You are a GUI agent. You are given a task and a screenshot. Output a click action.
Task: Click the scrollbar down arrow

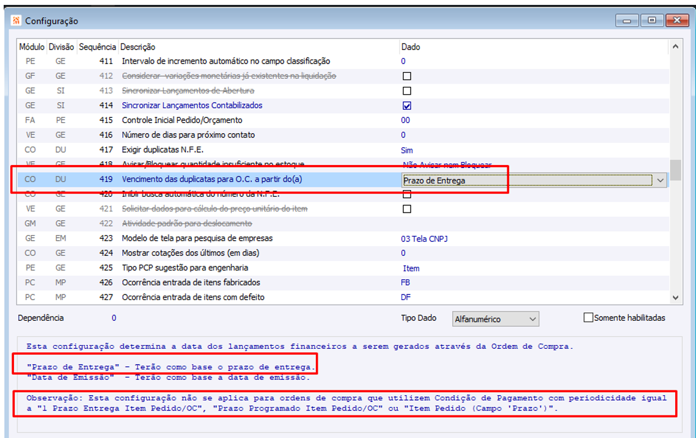[x=675, y=297]
